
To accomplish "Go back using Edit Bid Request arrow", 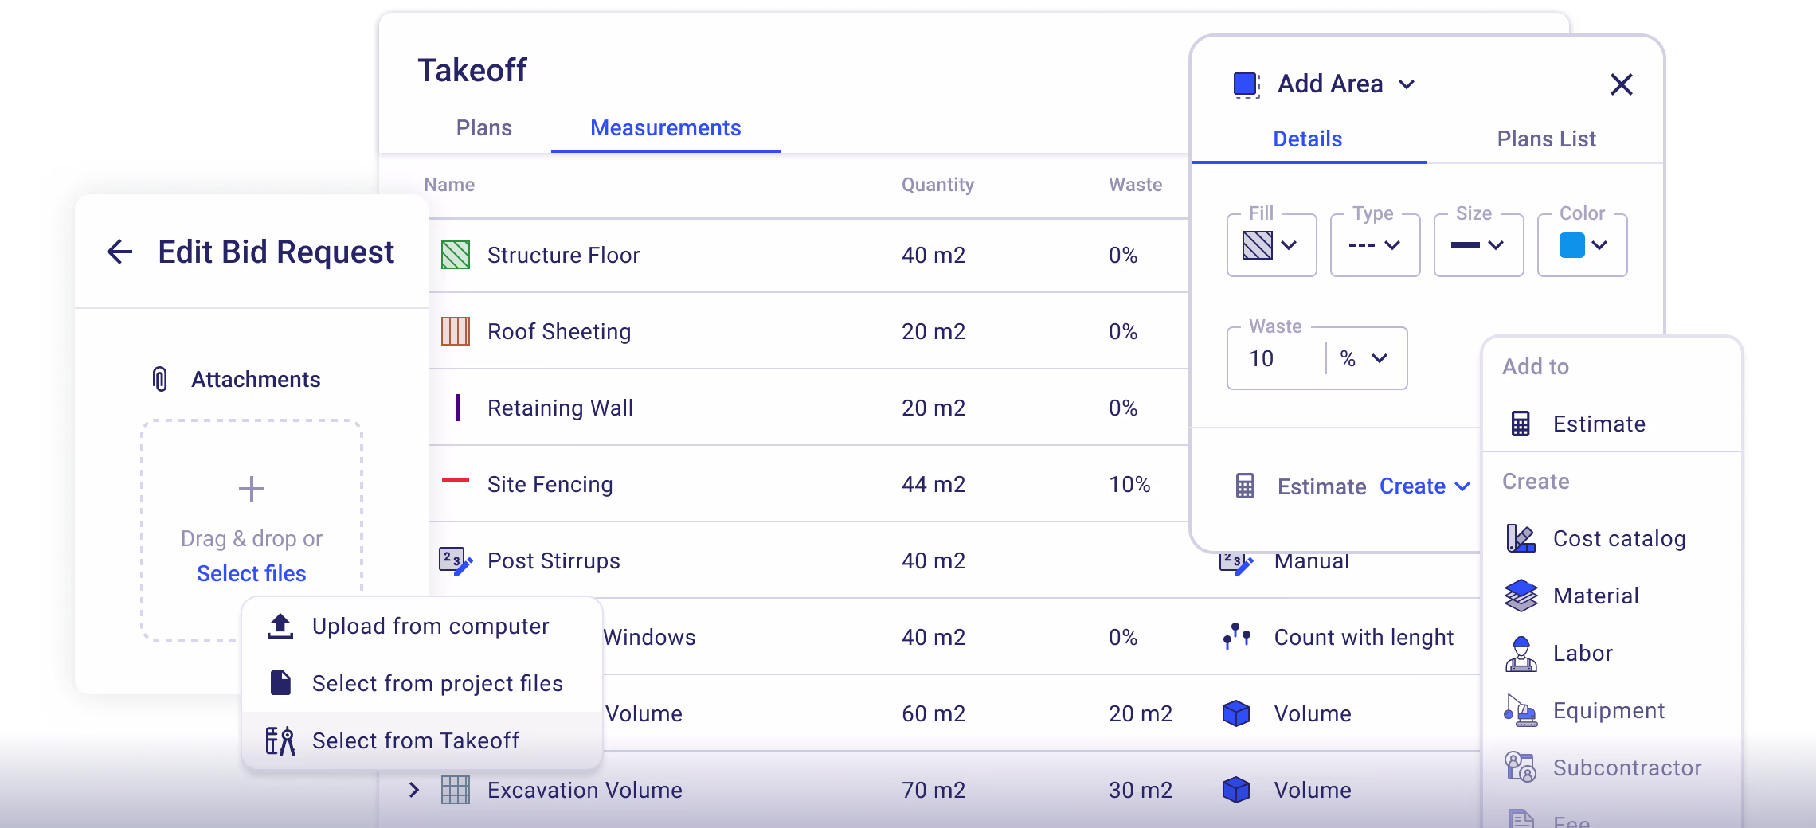I will click(x=119, y=252).
